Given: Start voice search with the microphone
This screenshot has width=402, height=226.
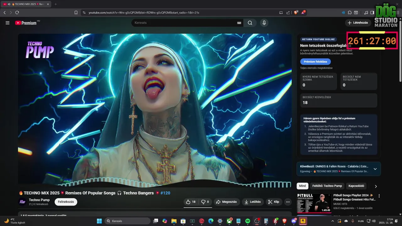Looking at the screenshot, I should [x=264, y=23].
